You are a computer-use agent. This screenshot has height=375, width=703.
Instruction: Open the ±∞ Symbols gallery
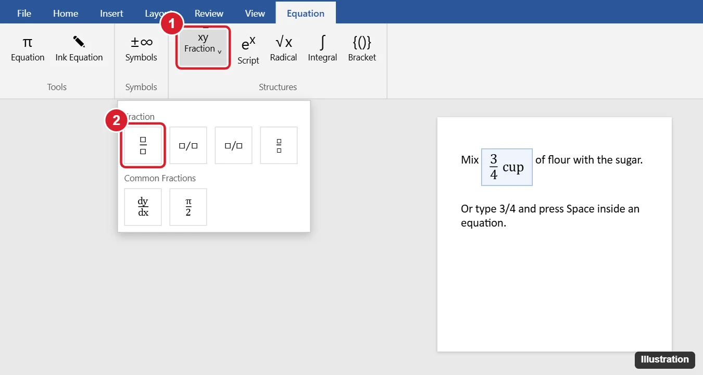pos(141,49)
